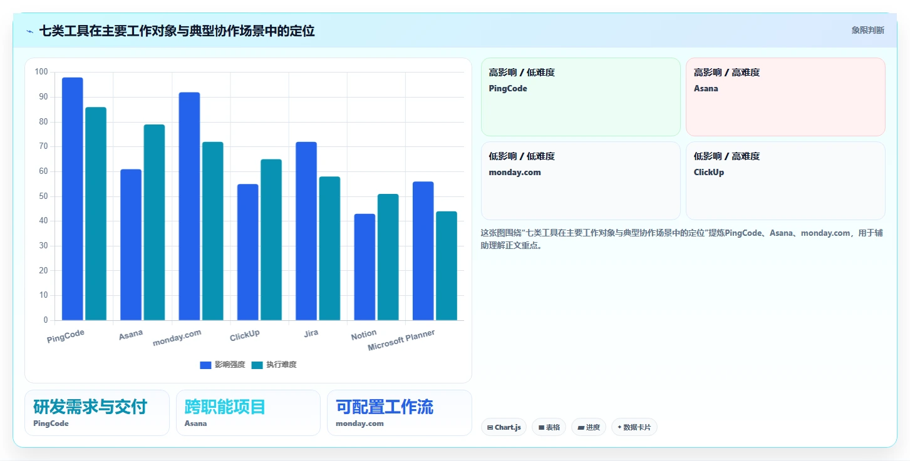910x461 pixels.
Task: Click Jira's blue 影响强度 bar
Action: point(306,231)
